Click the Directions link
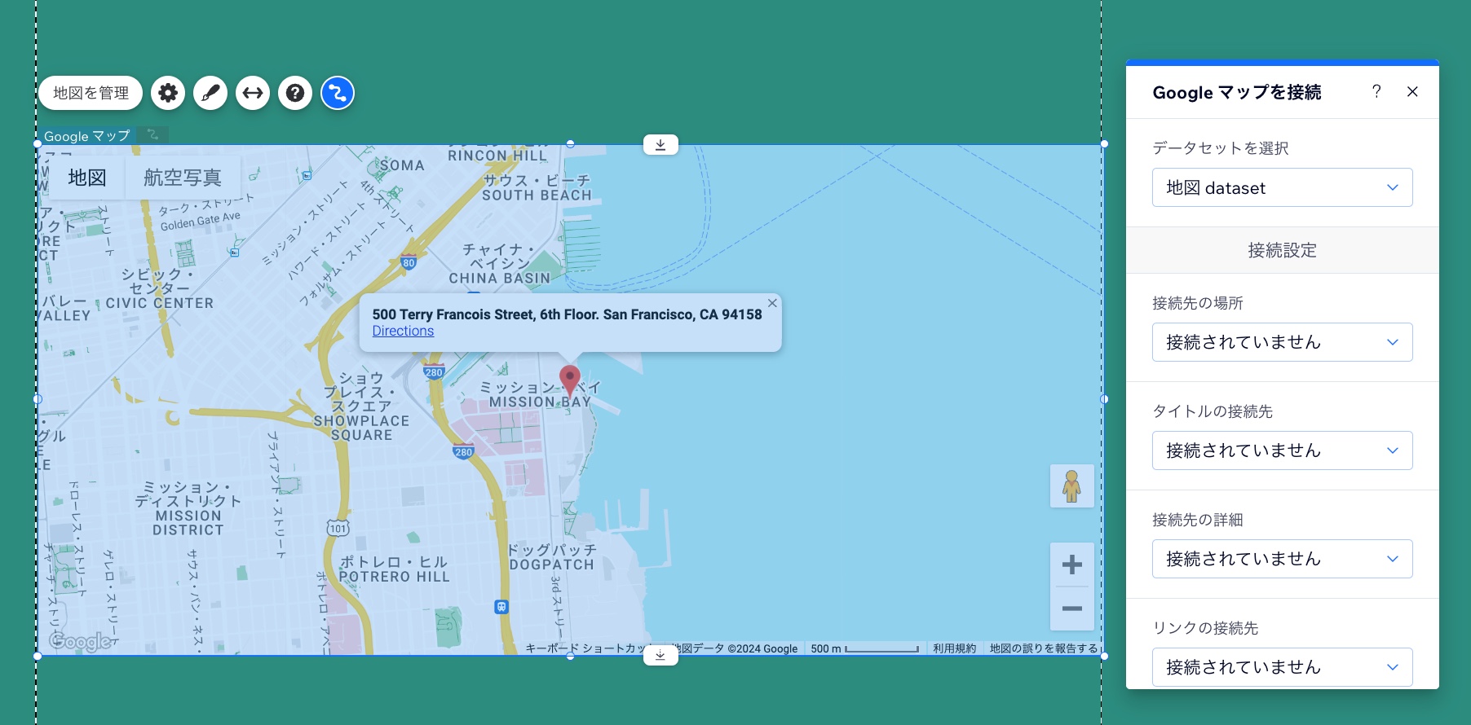1471x725 pixels. (x=403, y=331)
